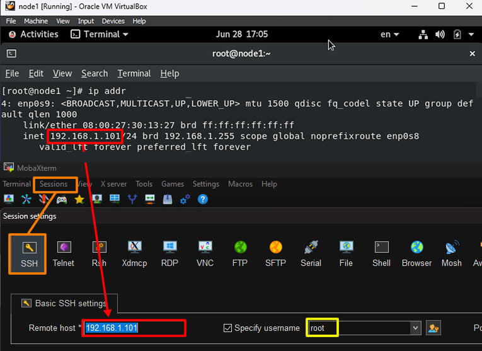Select the SFTP session type

pyautogui.click(x=276, y=254)
